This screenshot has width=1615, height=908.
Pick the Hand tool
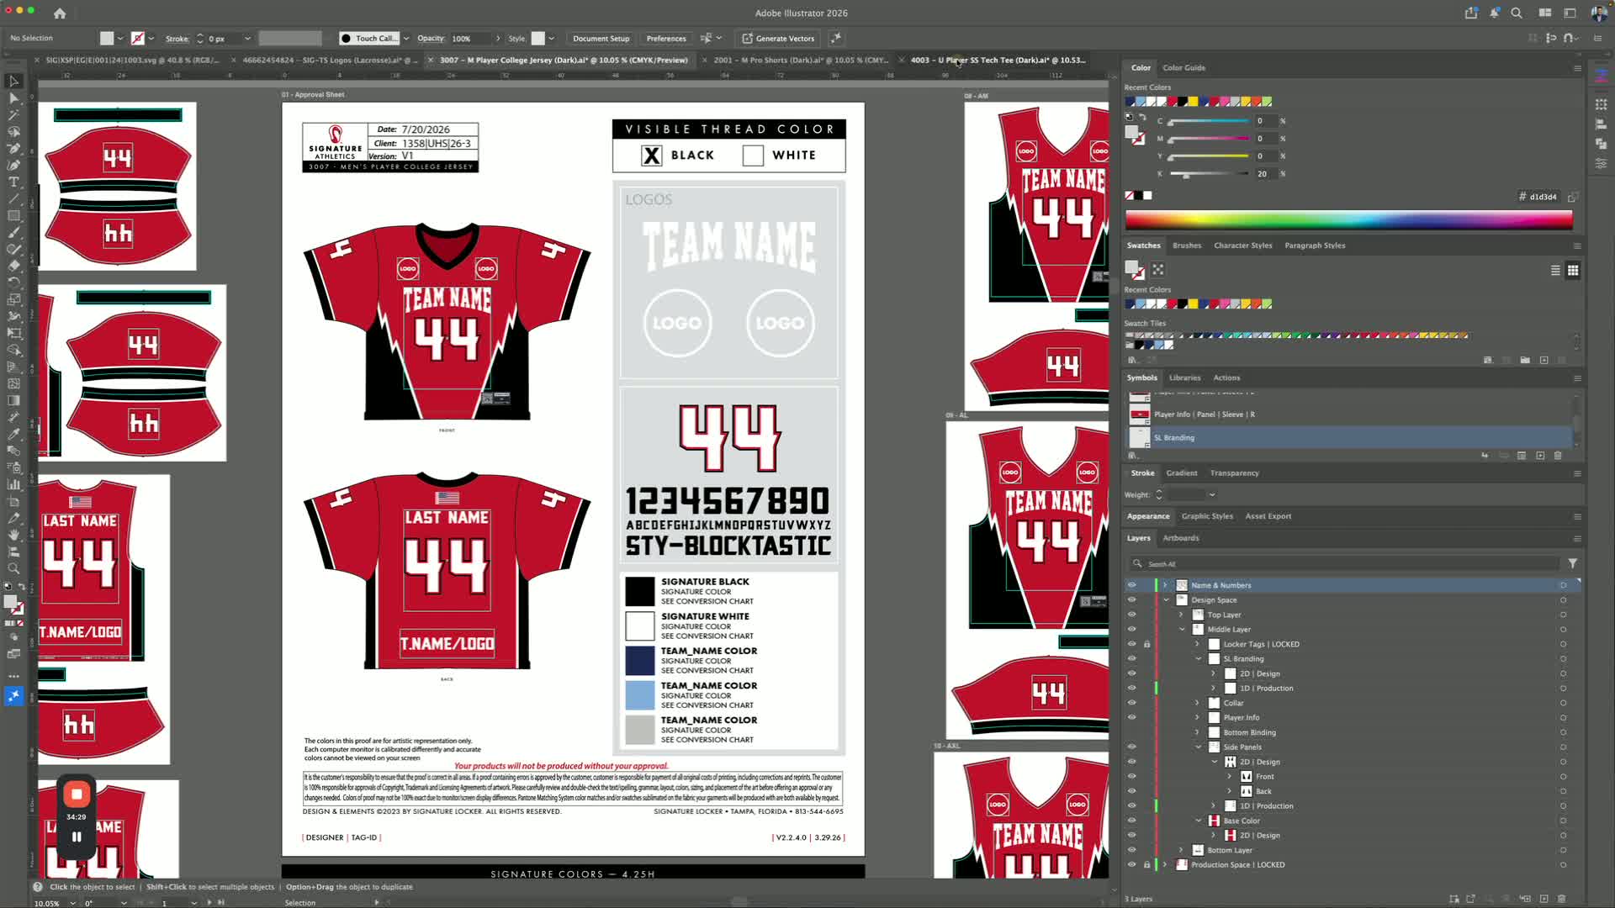coord(13,535)
